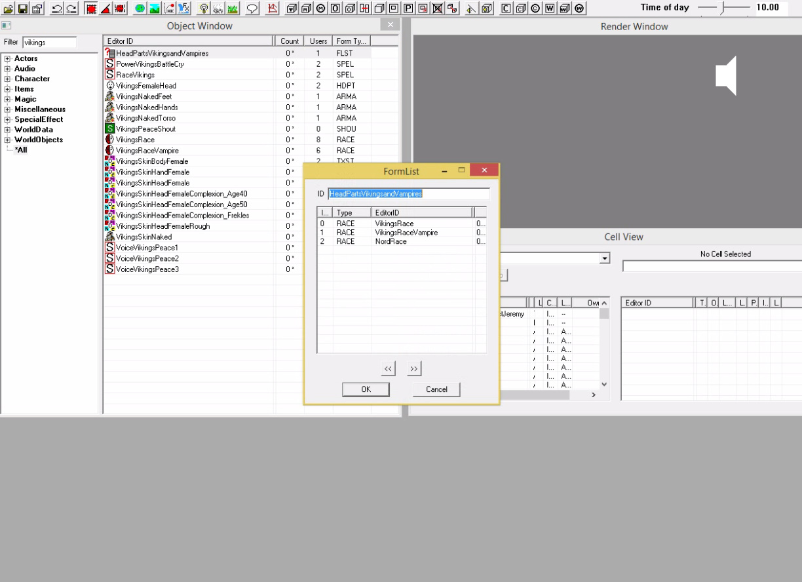Click the undo arrow icon
Image resolution: width=802 pixels, height=582 pixels.
click(57, 9)
